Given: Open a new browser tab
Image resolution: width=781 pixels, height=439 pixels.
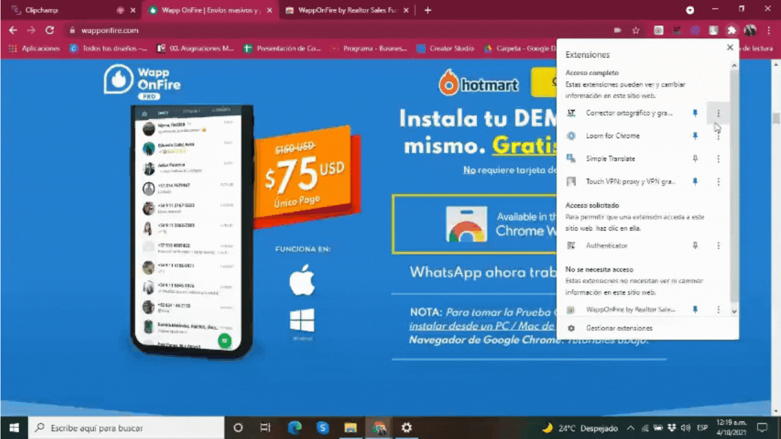Looking at the screenshot, I should click(428, 10).
